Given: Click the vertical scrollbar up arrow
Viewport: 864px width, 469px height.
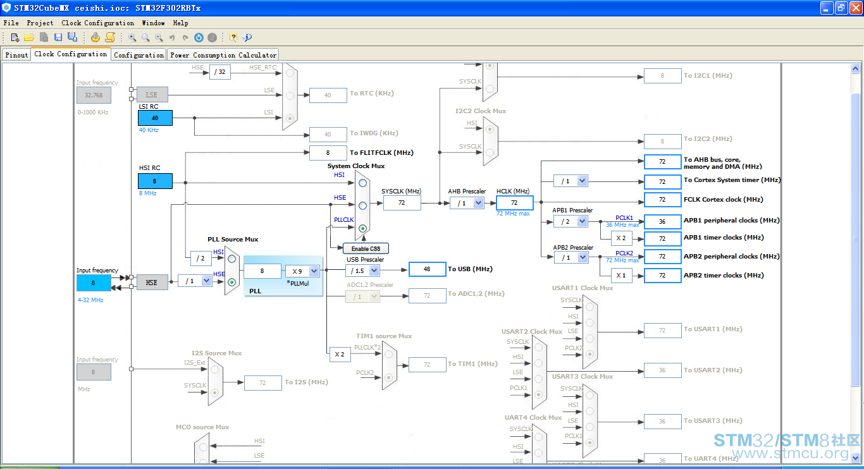Looking at the screenshot, I should tap(855, 69).
